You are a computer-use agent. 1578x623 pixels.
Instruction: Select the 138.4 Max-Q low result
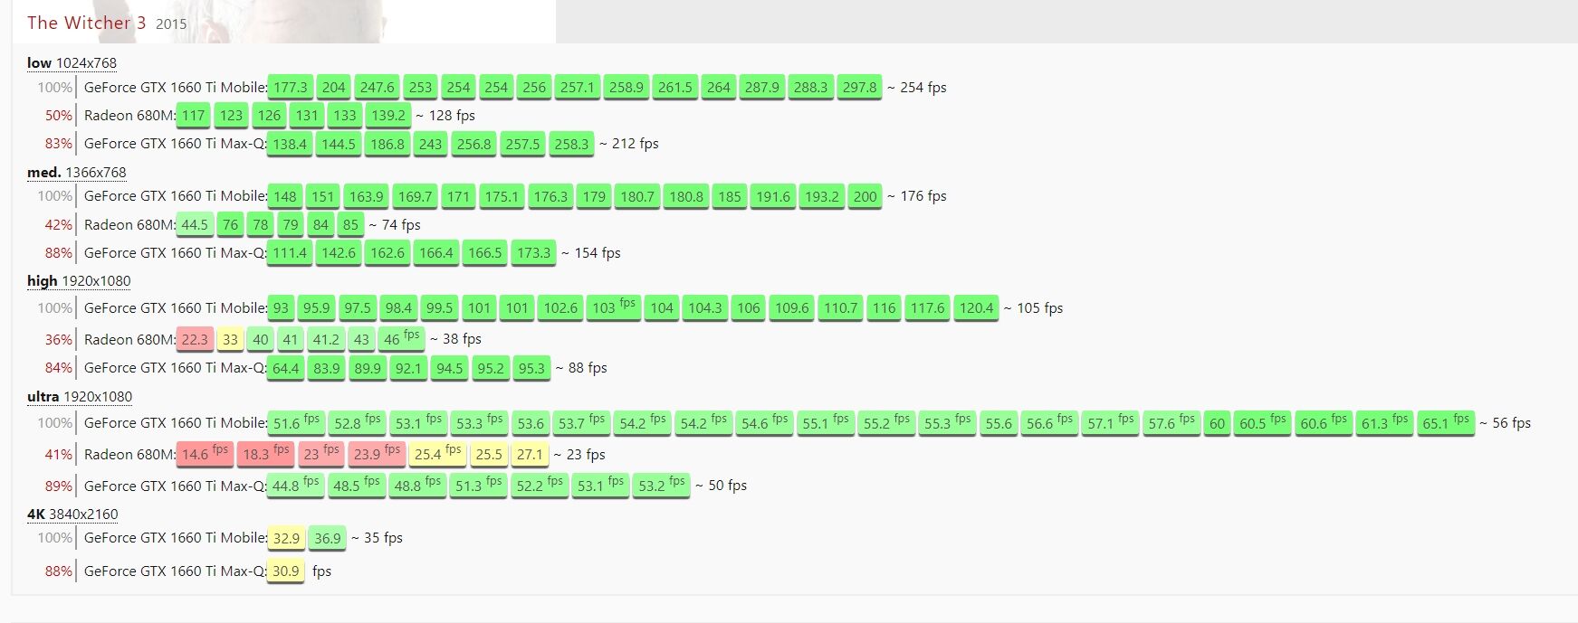(290, 144)
